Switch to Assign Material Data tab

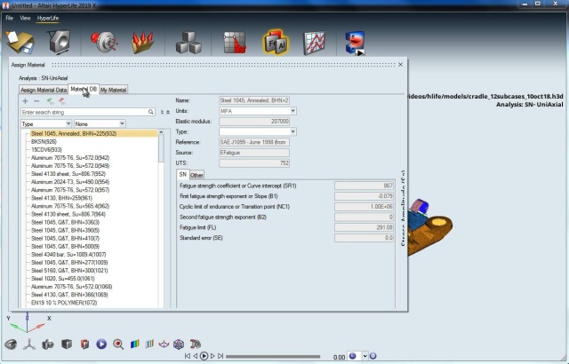coord(44,90)
